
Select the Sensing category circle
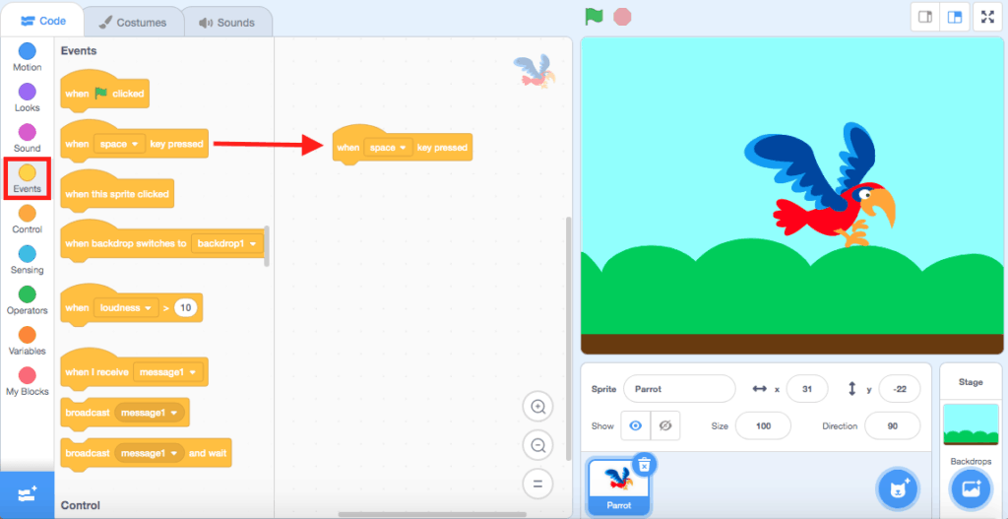point(27,254)
